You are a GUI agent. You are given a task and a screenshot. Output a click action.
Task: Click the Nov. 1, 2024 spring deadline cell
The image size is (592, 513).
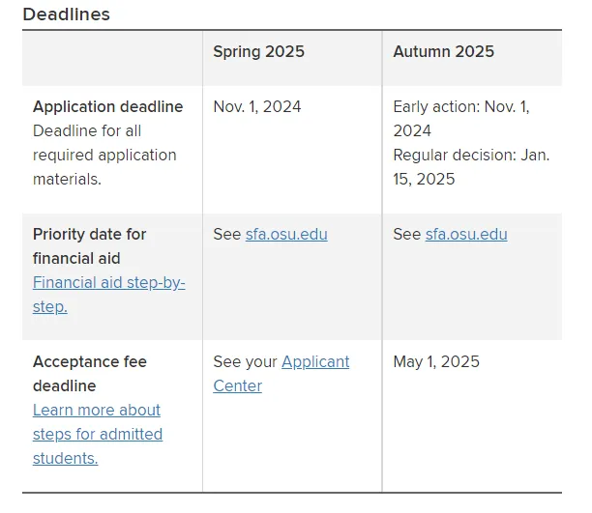pyautogui.click(x=257, y=106)
